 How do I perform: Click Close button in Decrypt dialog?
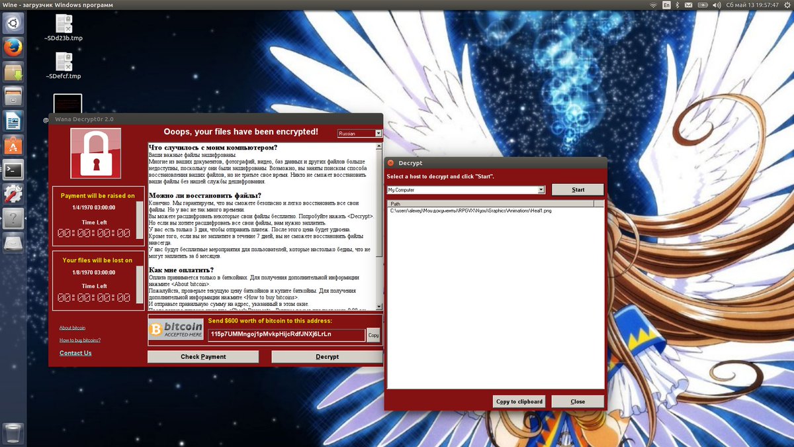[x=578, y=401]
